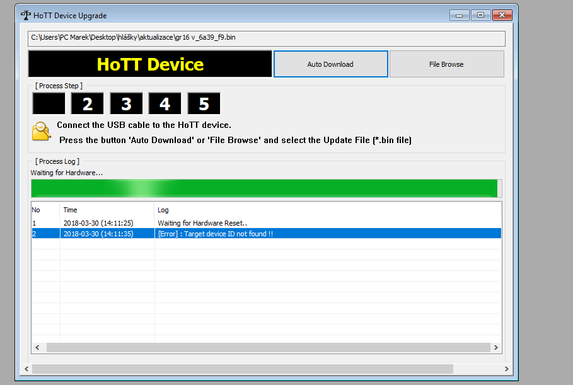
Task: Click the folder search icon beside the instructions
Action: tap(41, 130)
